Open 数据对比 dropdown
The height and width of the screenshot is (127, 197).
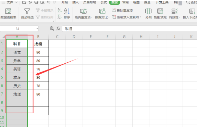[x=102, y=14]
